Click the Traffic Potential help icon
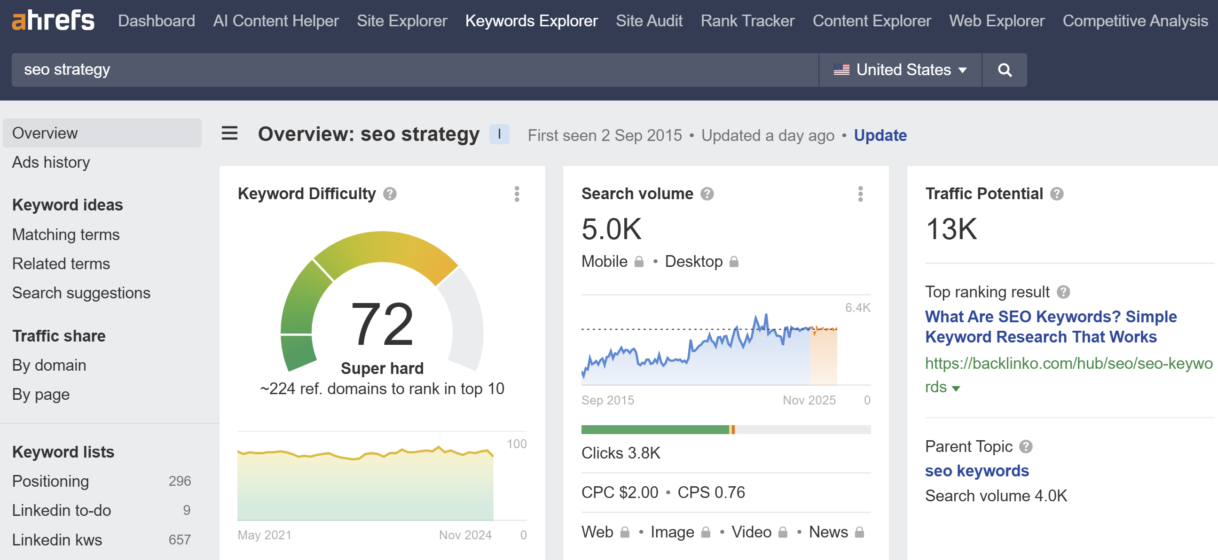Viewport: 1218px width, 560px height. tap(1056, 194)
